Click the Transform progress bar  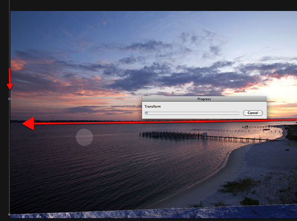click(192, 113)
